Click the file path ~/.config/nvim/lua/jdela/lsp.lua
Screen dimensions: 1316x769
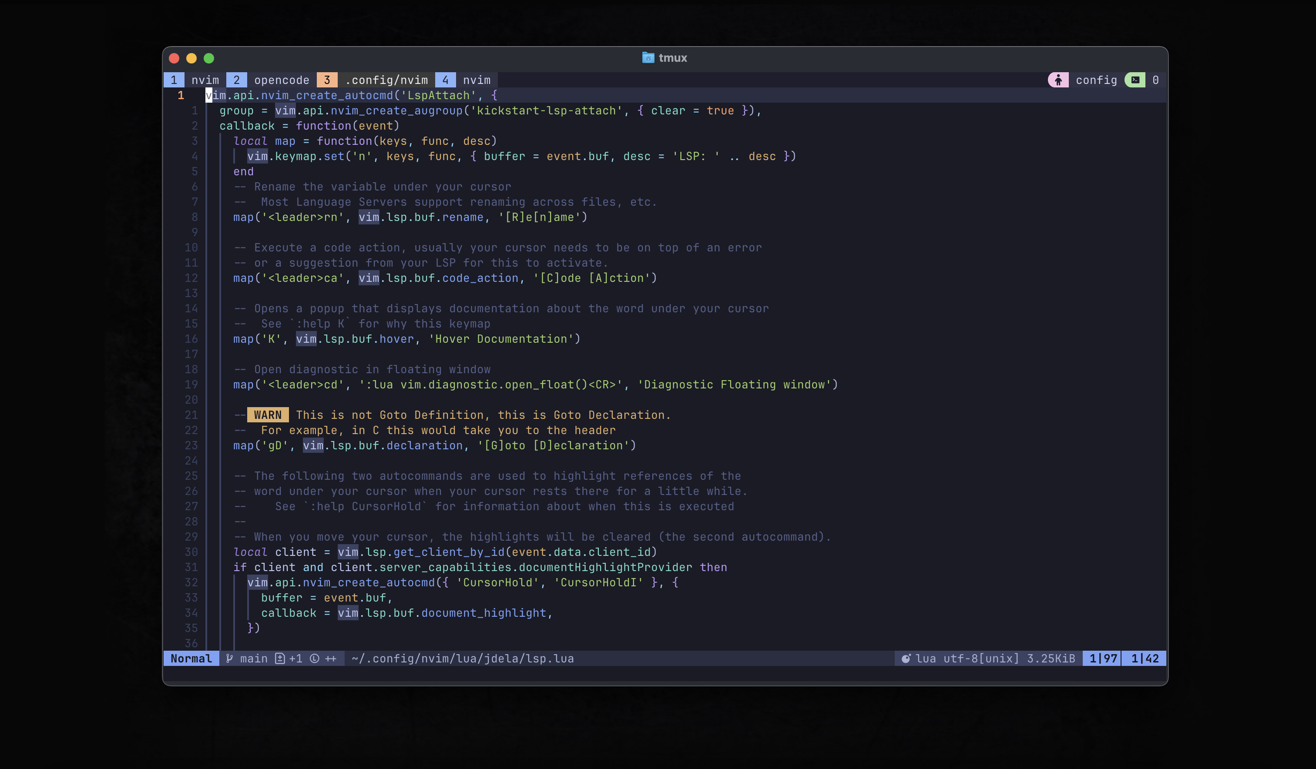pyautogui.click(x=463, y=659)
